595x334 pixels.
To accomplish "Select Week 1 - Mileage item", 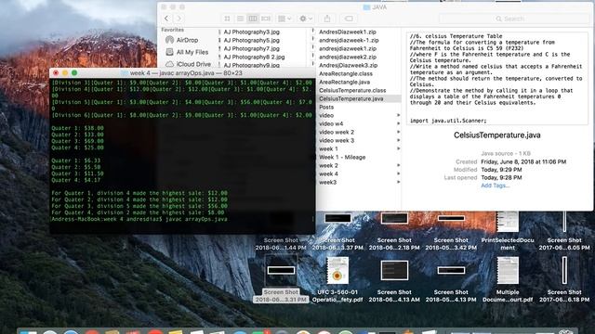I will coord(342,157).
